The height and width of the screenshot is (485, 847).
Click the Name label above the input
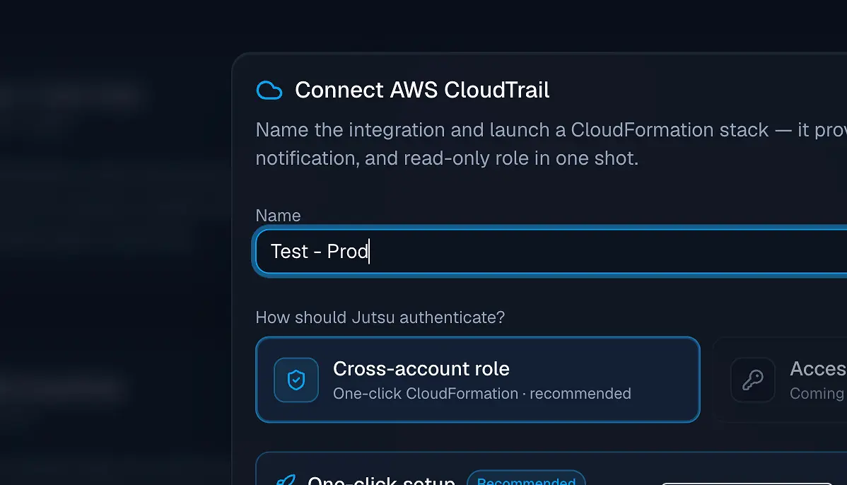pyautogui.click(x=278, y=216)
